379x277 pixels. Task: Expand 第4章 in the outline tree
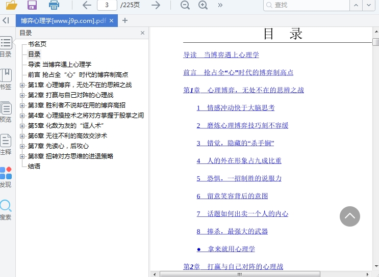pyautogui.click(x=22, y=116)
